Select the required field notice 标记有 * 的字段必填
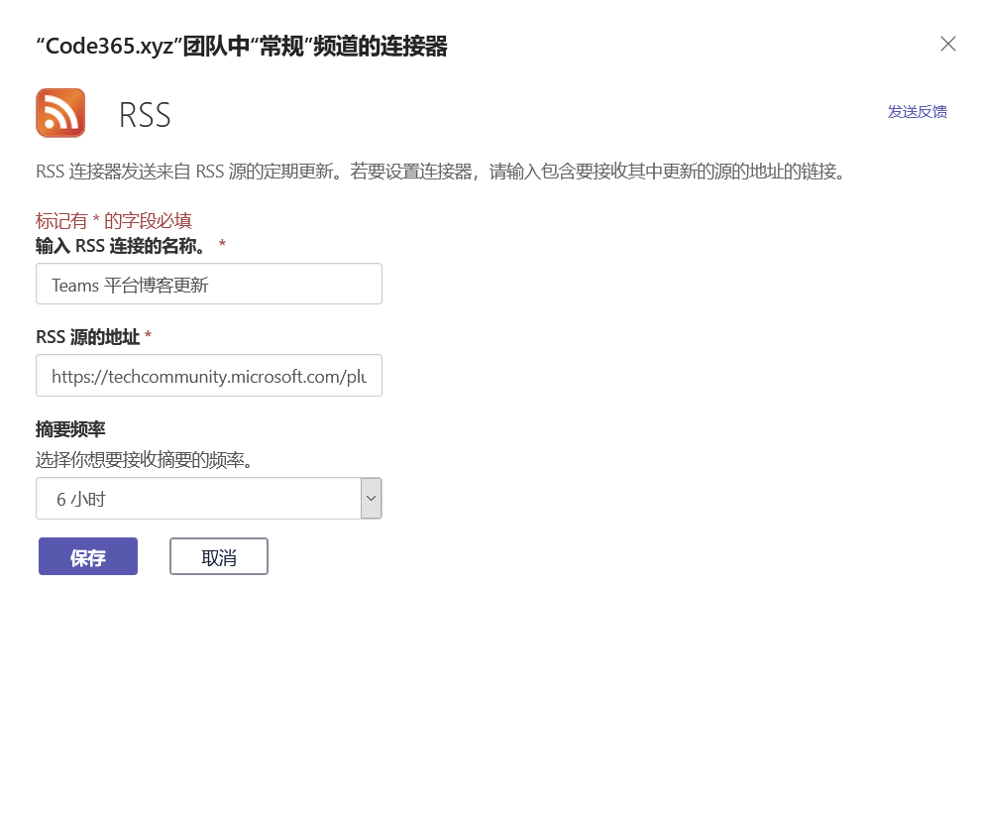This screenshot has height=821, width=981. tap(113, 220)
